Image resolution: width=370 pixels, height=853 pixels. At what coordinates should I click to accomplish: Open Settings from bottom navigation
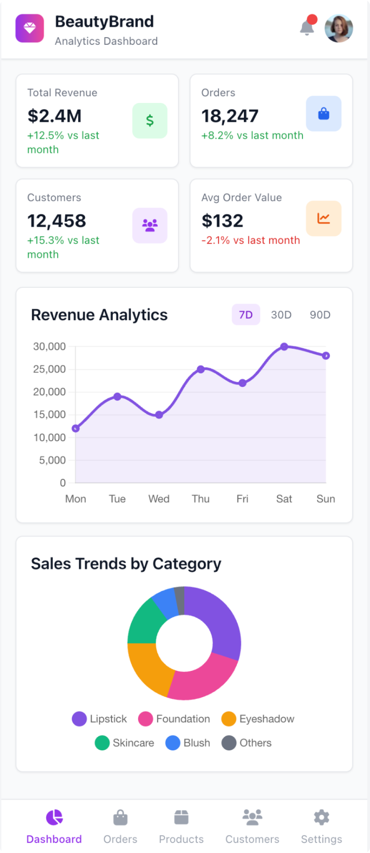[322, 826]
